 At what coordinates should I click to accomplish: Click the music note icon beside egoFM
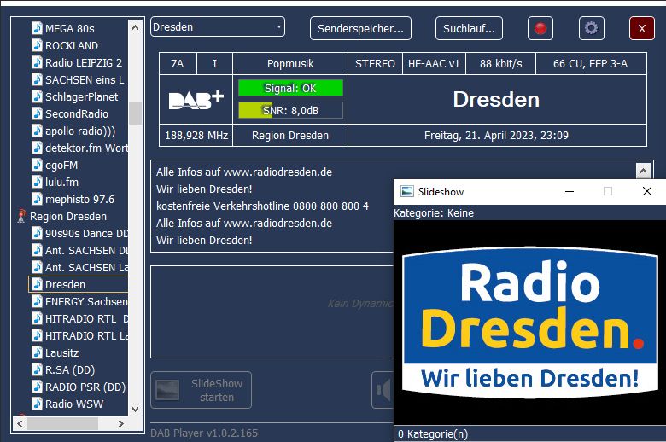[37, 165]
